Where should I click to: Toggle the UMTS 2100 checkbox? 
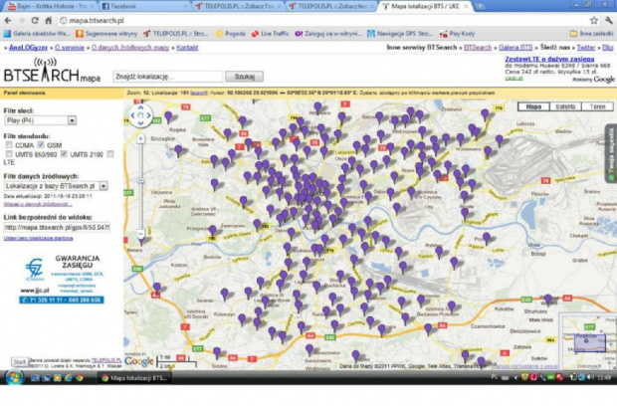(64, 154)
